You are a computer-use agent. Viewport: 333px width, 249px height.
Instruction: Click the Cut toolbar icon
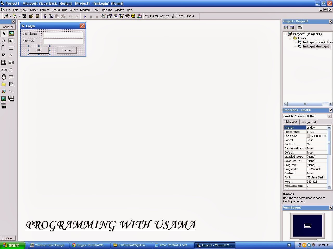click(x=45, y=16)
